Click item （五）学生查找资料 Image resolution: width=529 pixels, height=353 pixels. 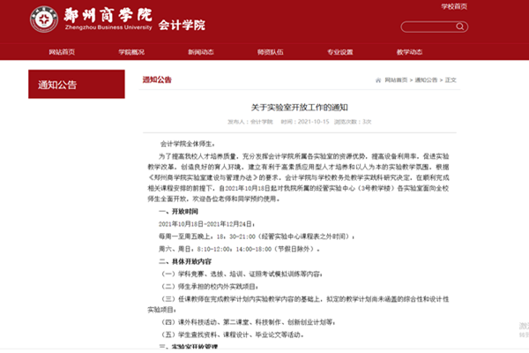[x=232, y=334]
